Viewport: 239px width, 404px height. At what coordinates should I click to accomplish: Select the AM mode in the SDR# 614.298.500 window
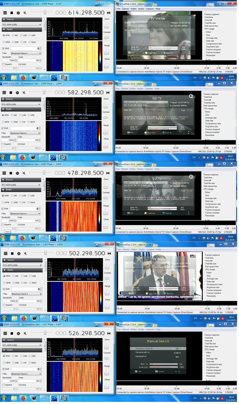point(15,35)
